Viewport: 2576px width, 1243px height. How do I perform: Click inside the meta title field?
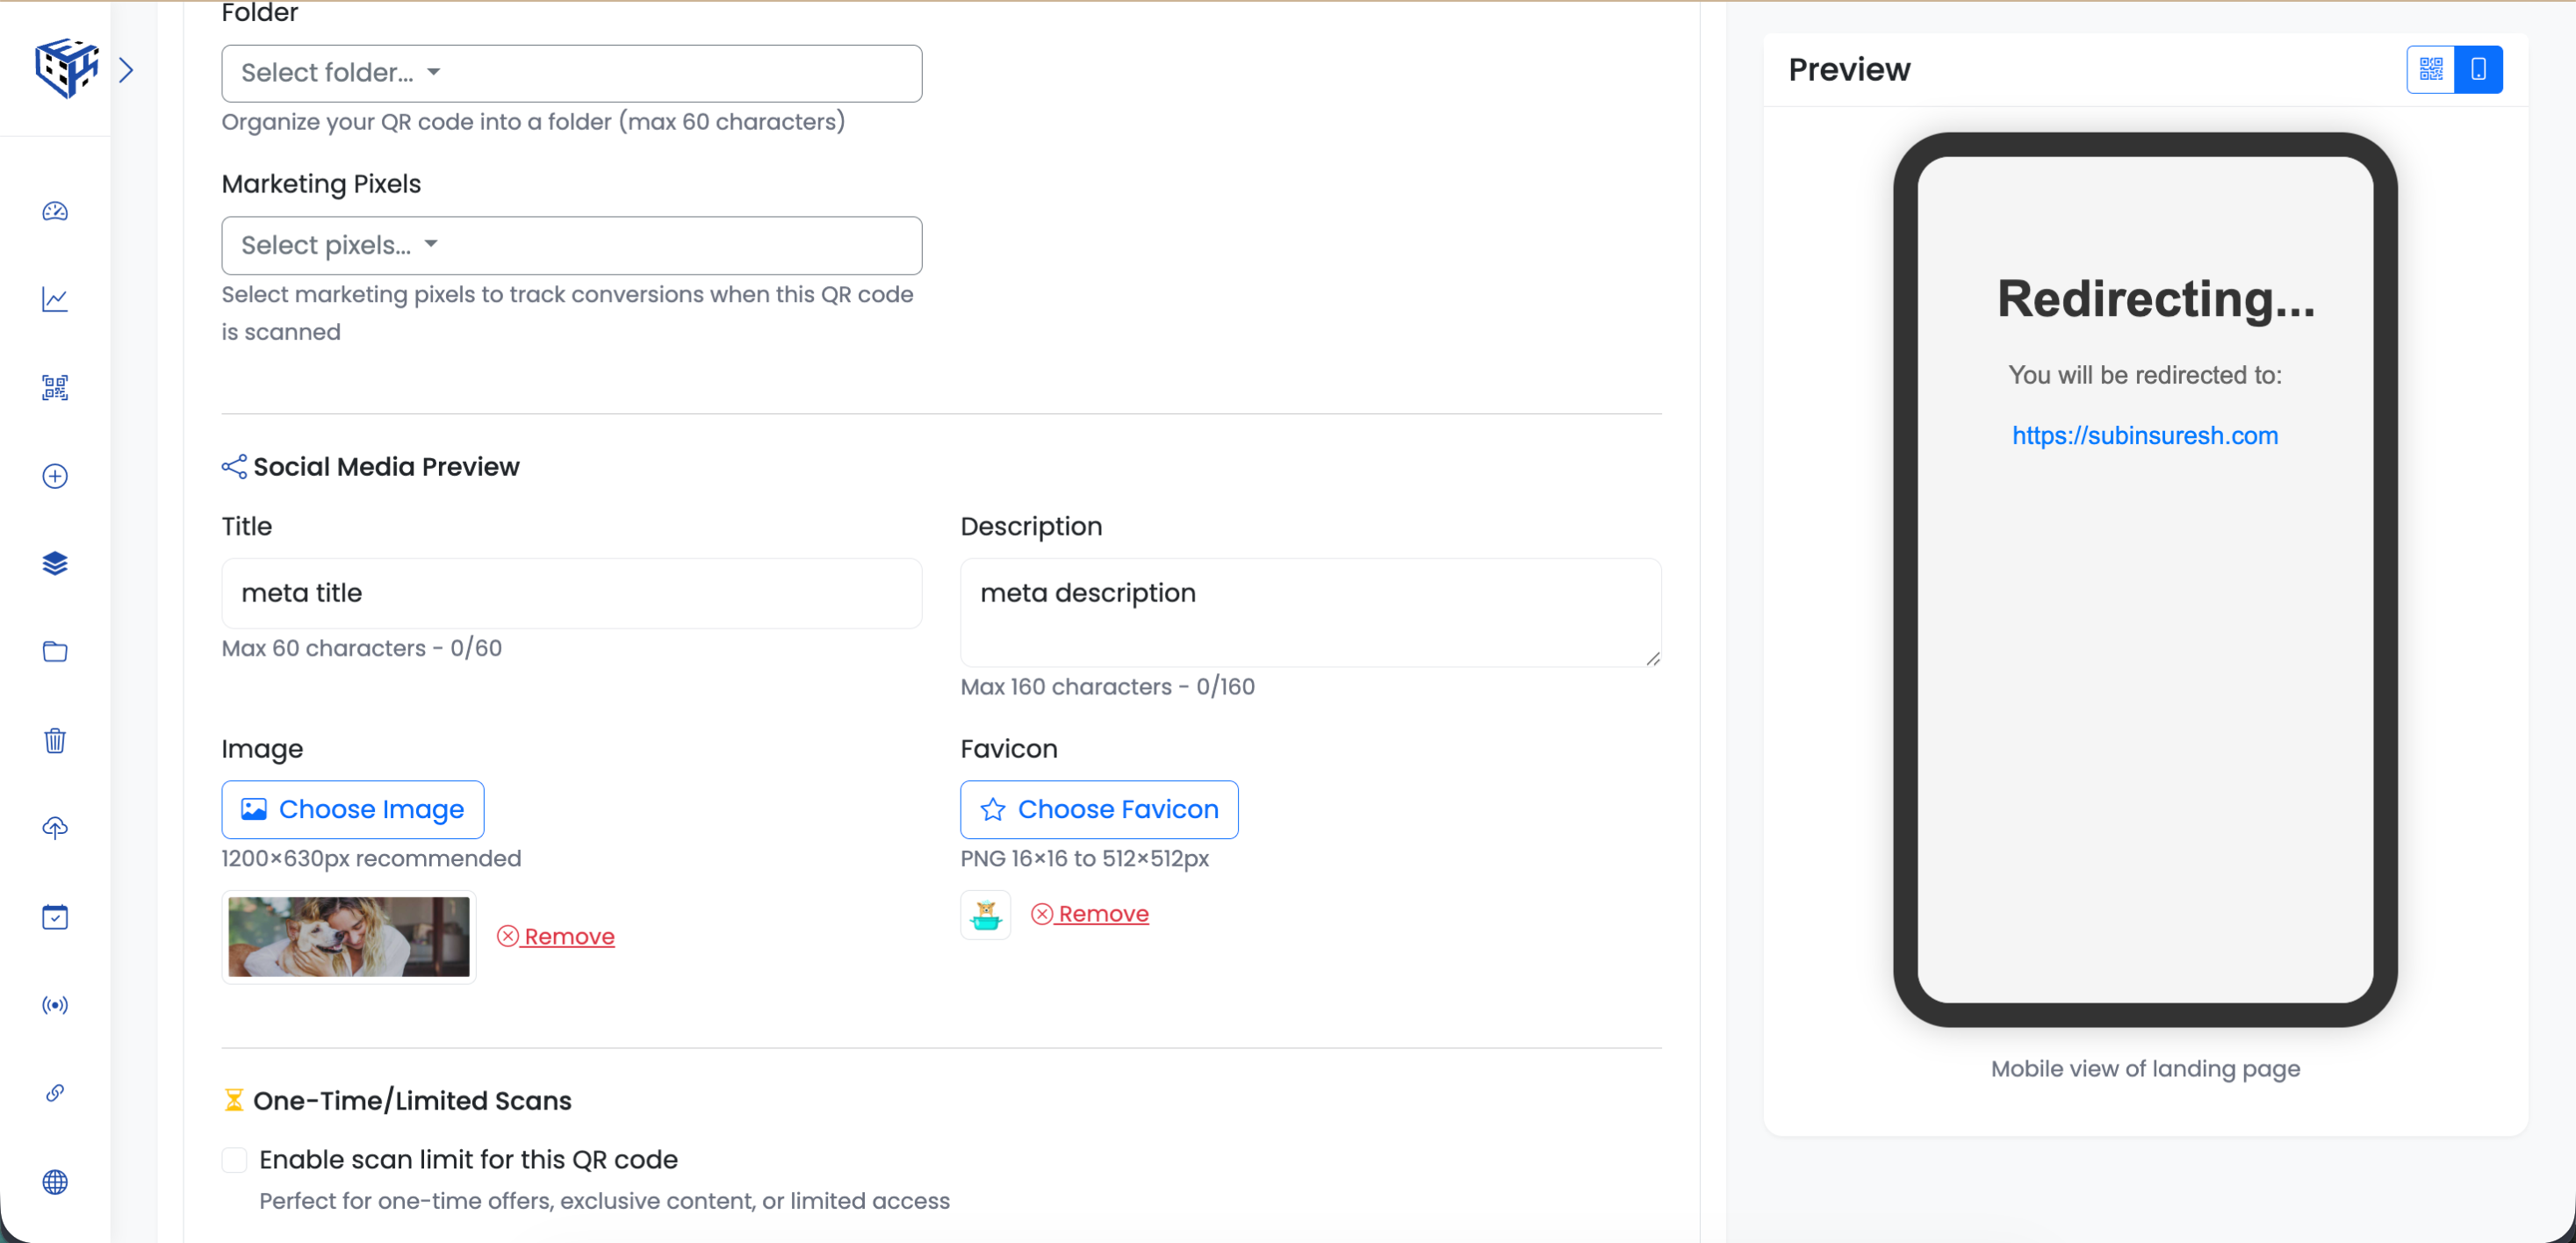coord(571,592)
